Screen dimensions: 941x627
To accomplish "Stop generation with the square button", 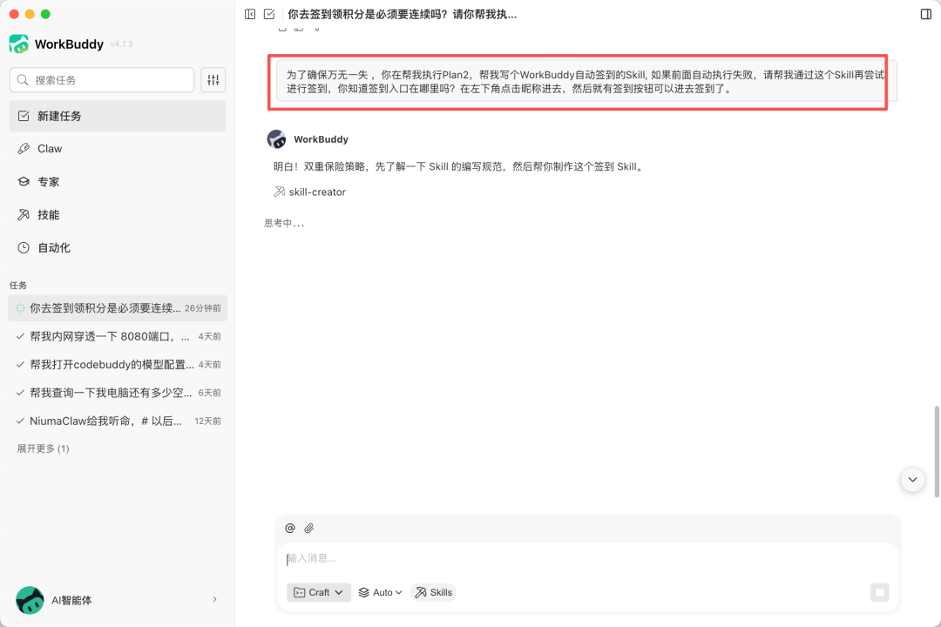I will click(x=880, y=592).
